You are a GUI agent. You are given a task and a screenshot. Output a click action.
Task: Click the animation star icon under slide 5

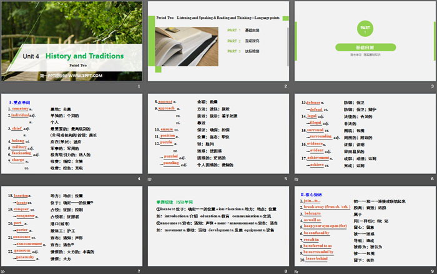150,179
